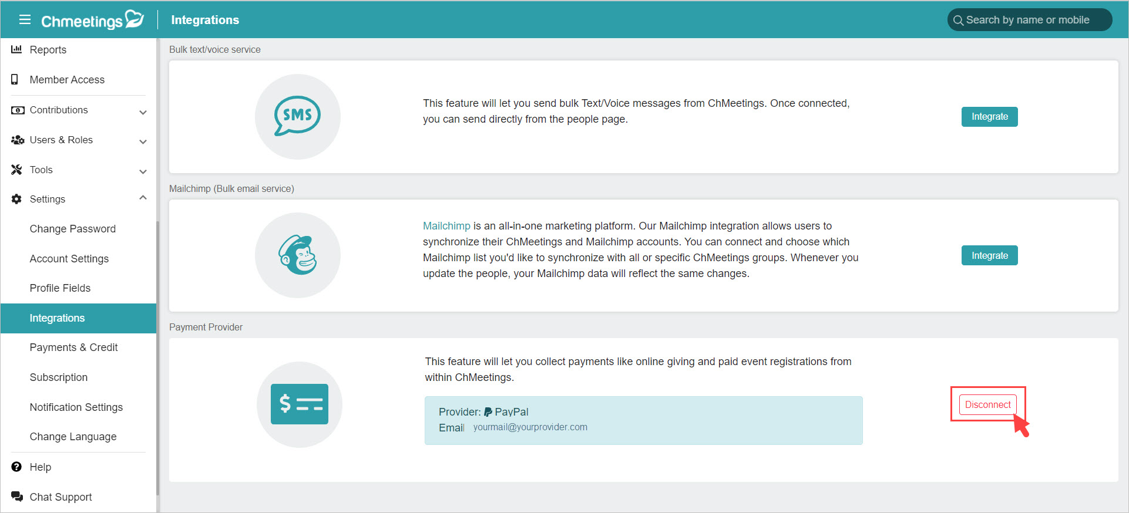Image resolution: width=1129 pixels, height=513 pixels.
Task: Select the Integrations sidebar item
Action: (x=79, y=318)
